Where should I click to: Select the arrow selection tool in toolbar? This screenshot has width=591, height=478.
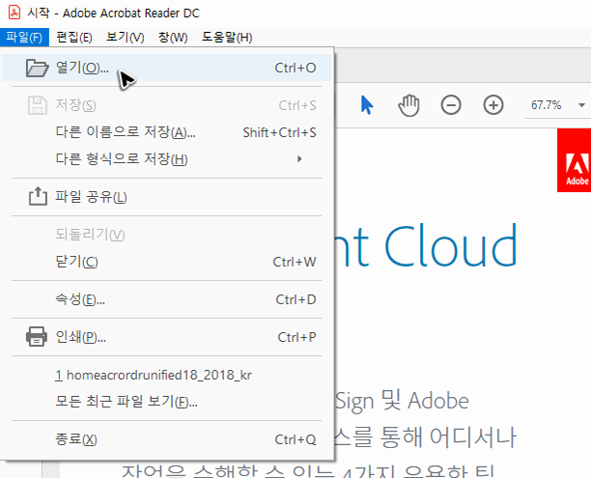pyautogui.click(x=367, y=105)
